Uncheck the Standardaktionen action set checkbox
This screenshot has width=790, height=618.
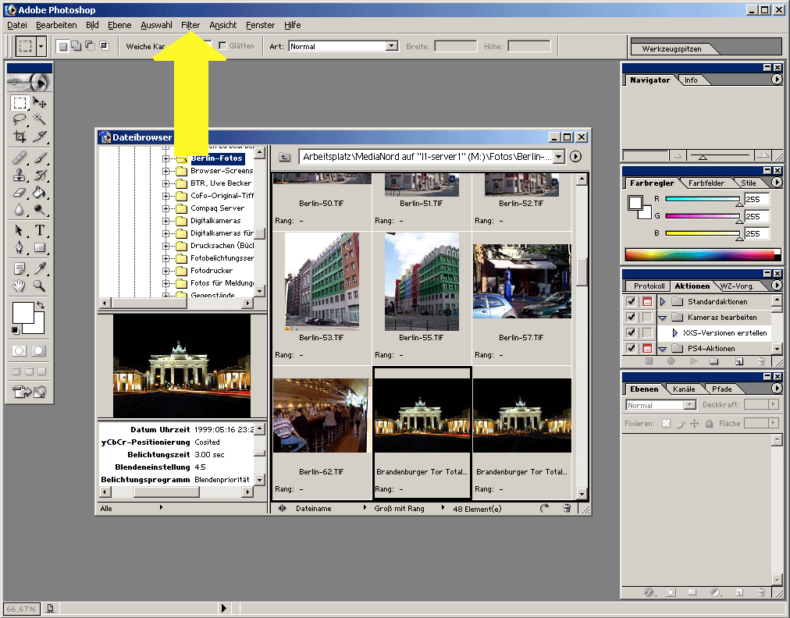point(631,302)
